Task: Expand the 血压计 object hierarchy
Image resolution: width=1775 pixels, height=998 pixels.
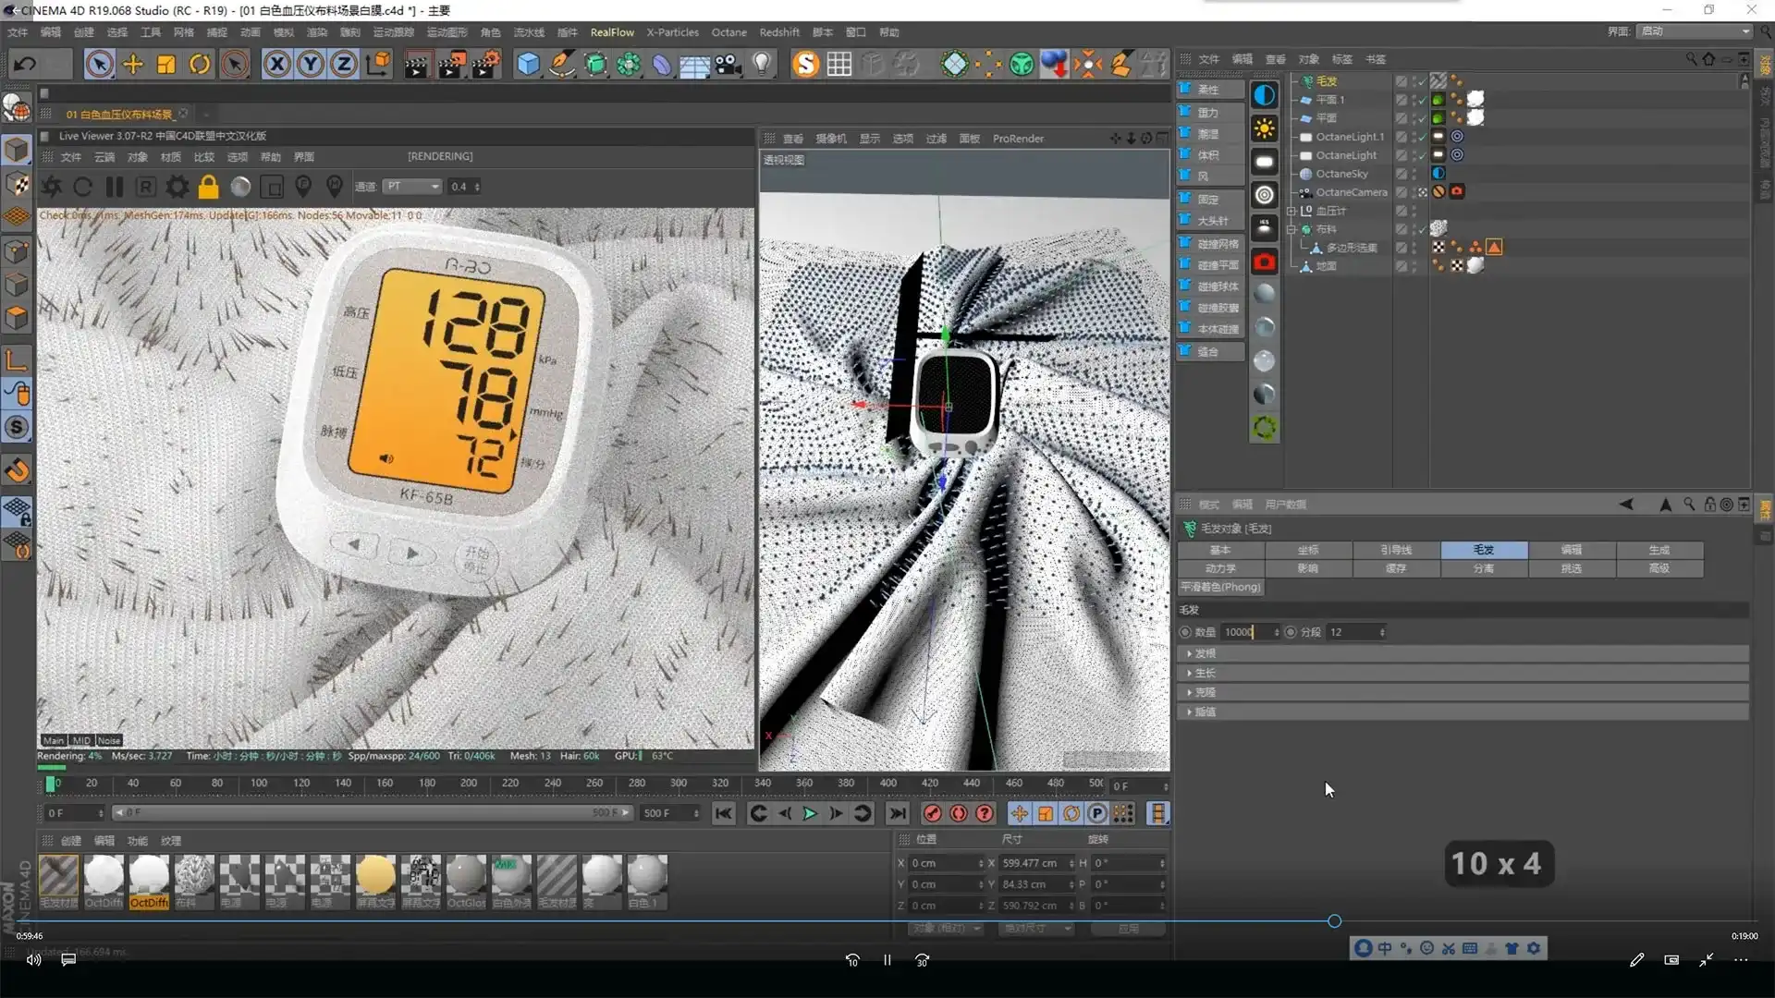Action: pos(1291,211)
